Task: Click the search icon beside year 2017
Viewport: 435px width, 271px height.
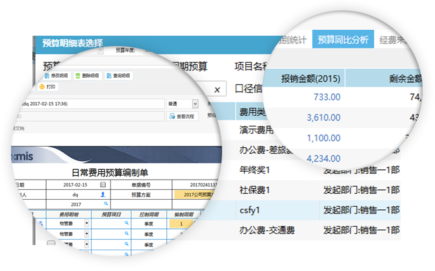Action: pos(106,204)
